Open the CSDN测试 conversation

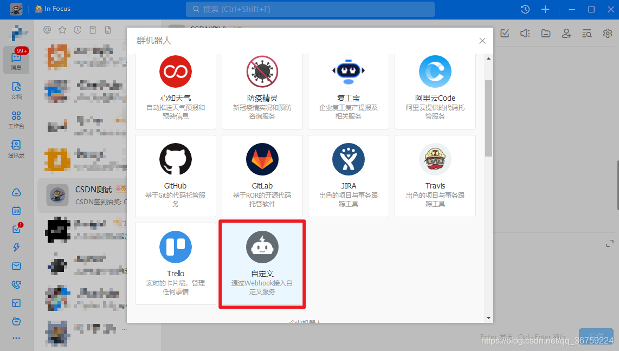82,195
